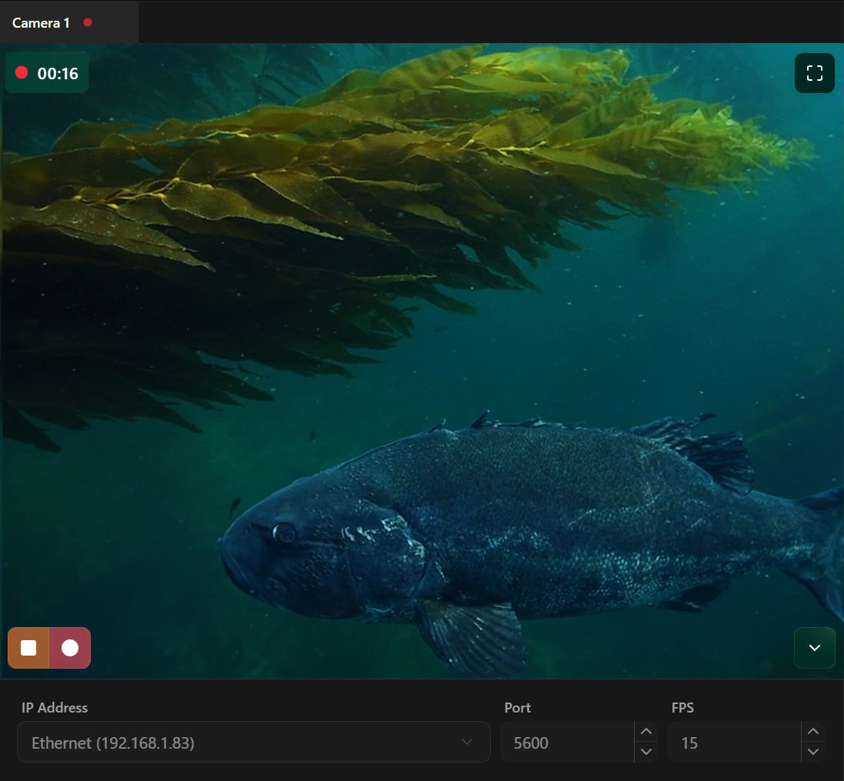
Task: Toggle to record mode on the capture switch
Action: tap(70, 647)
